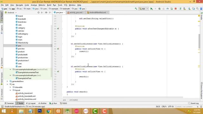This screenshot has width=203, height=114.
Task: Click Sync Project with Gradle Files icon
Action: tap(180, 9)
